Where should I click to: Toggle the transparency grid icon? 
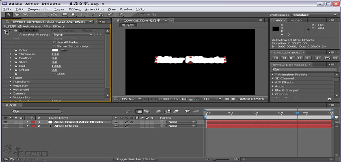(x=233, y=99)
